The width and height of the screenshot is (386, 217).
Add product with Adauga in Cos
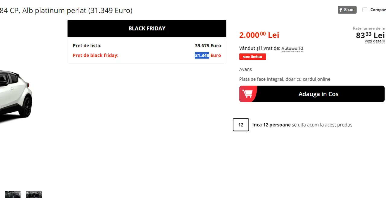coord(312,94)
